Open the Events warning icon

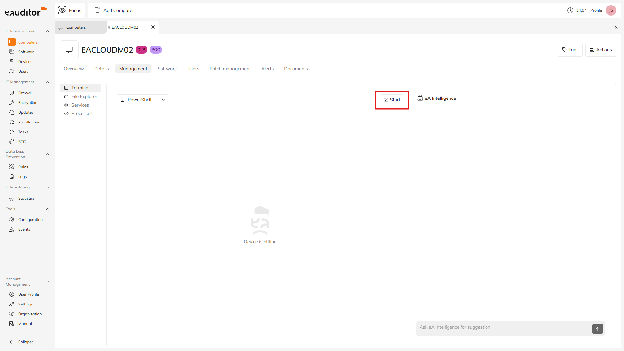[12, 229]
